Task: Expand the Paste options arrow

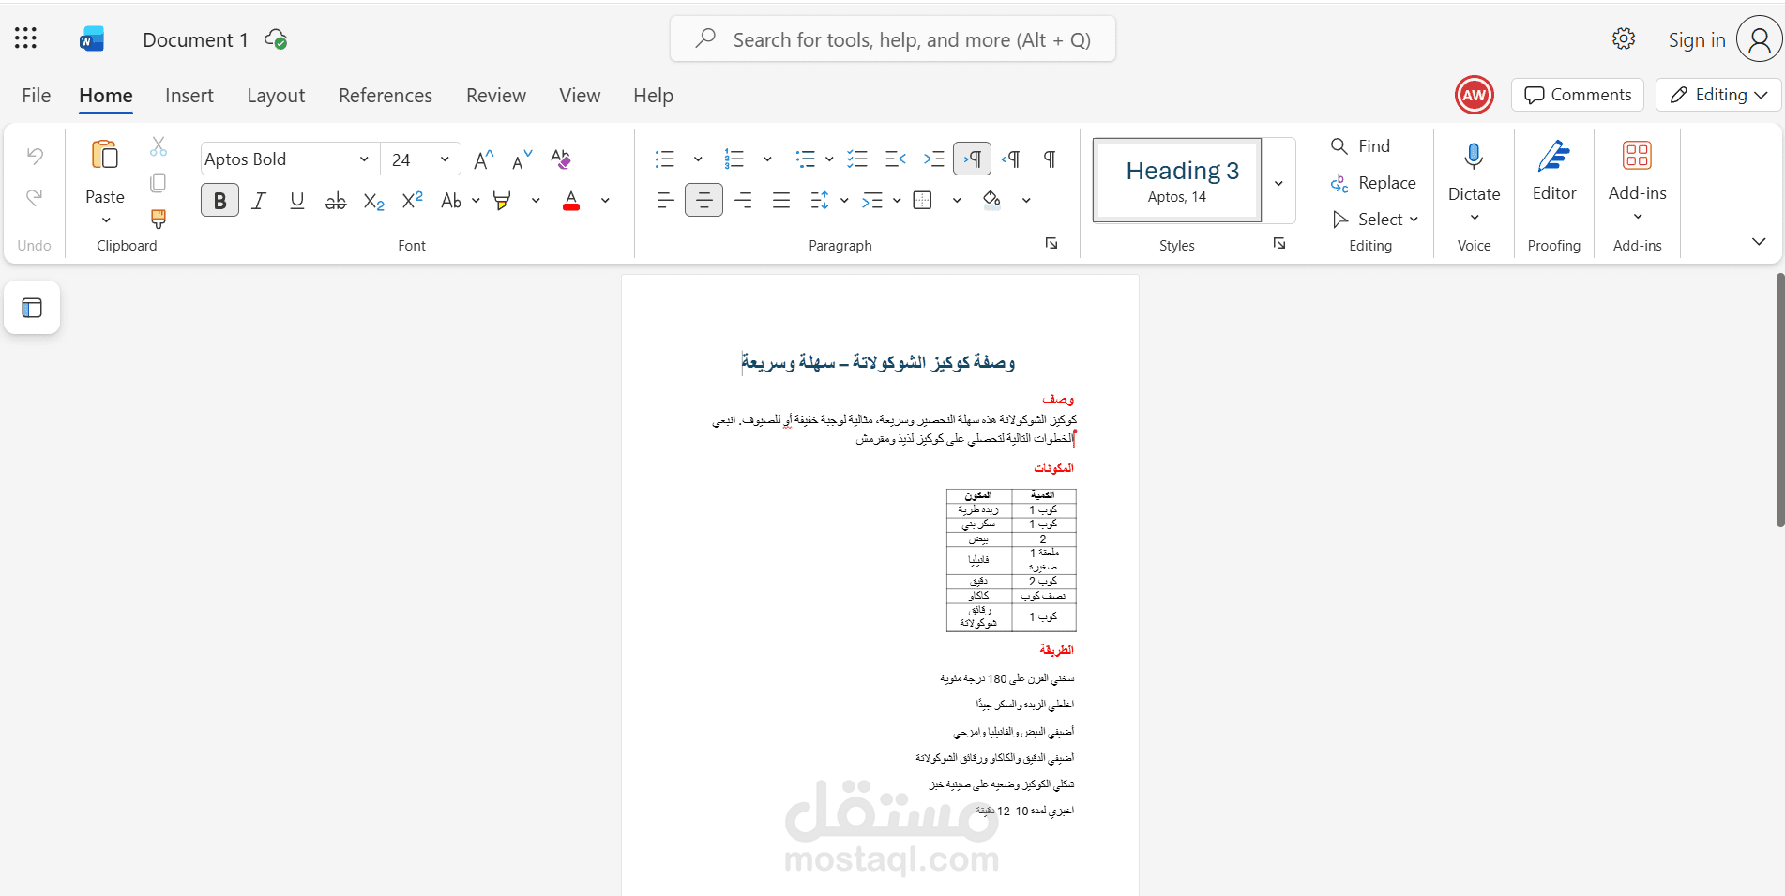Action: click(x=106, y=220)
